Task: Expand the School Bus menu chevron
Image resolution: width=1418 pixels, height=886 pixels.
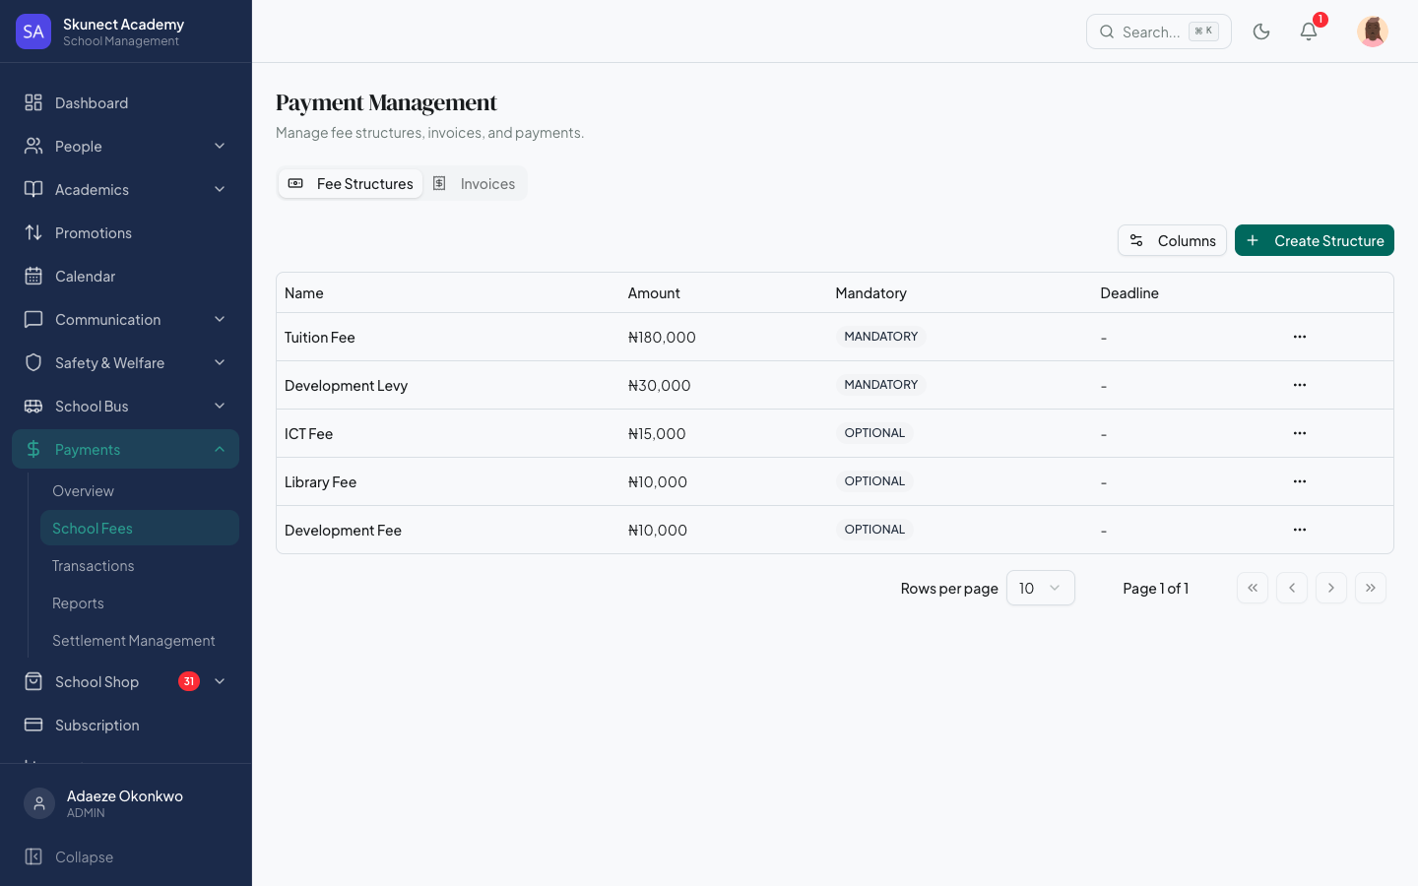Action: click(x=220, y=406)
